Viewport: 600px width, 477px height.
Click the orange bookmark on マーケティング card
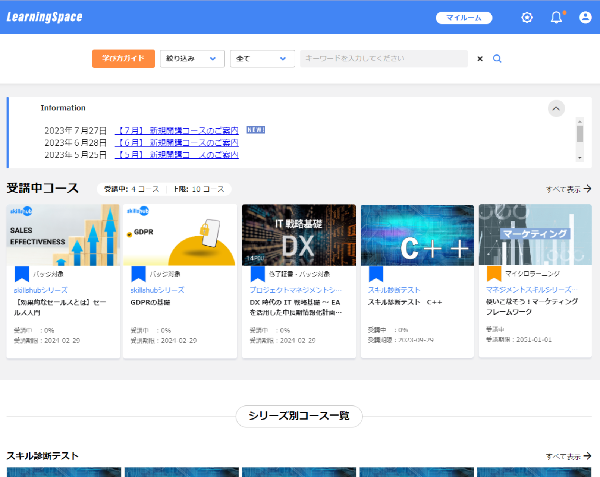point(493,274)
